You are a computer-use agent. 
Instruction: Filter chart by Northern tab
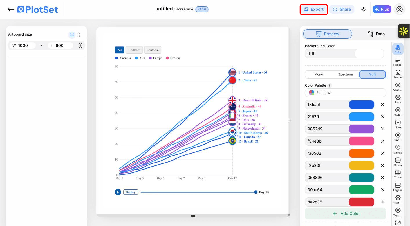(x=134, y=50)
